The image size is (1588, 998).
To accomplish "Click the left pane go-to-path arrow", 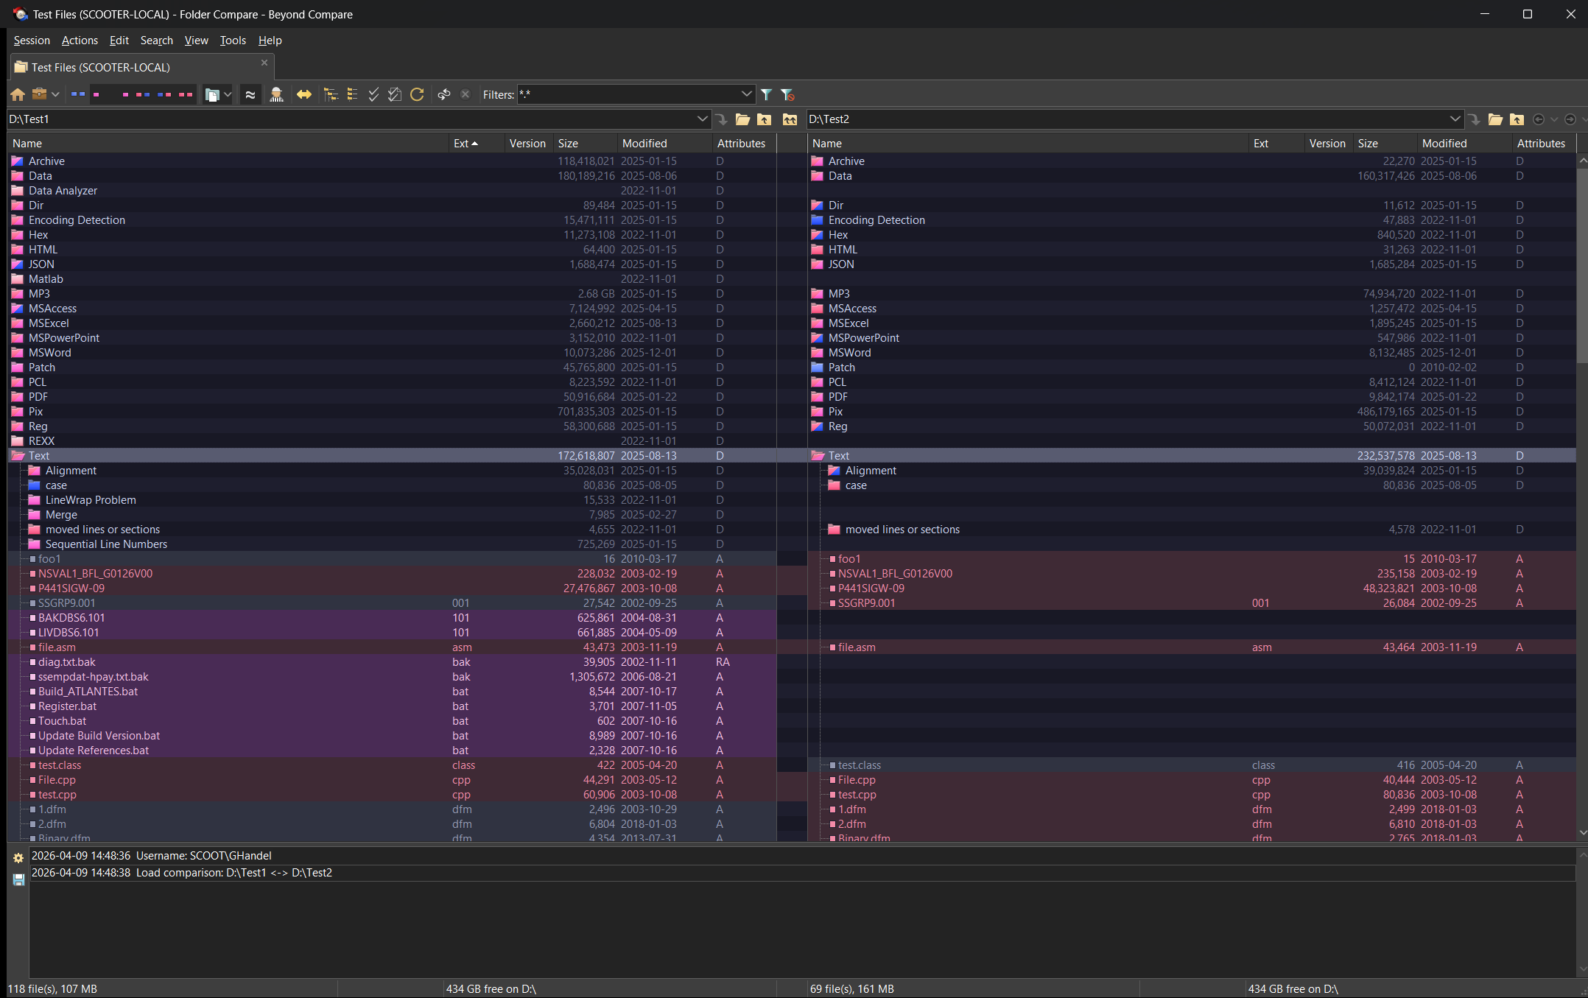I will [x=721, y=119].
